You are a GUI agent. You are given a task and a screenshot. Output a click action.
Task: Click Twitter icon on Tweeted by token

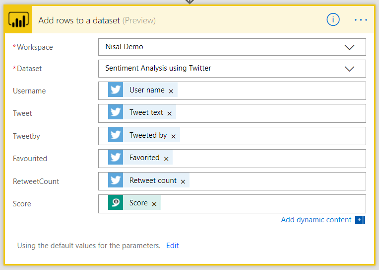116,135
